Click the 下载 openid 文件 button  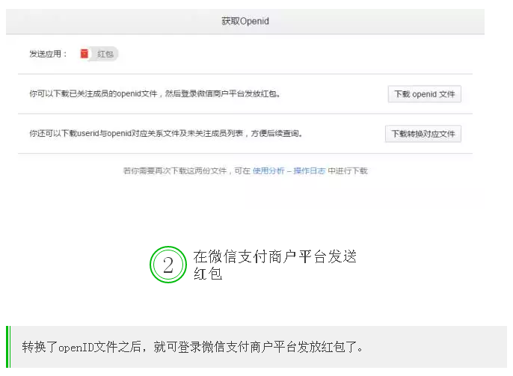[x=424, y=94]
